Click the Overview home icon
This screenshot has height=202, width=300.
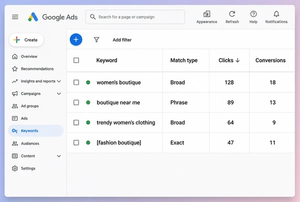(x=14, y=56)
